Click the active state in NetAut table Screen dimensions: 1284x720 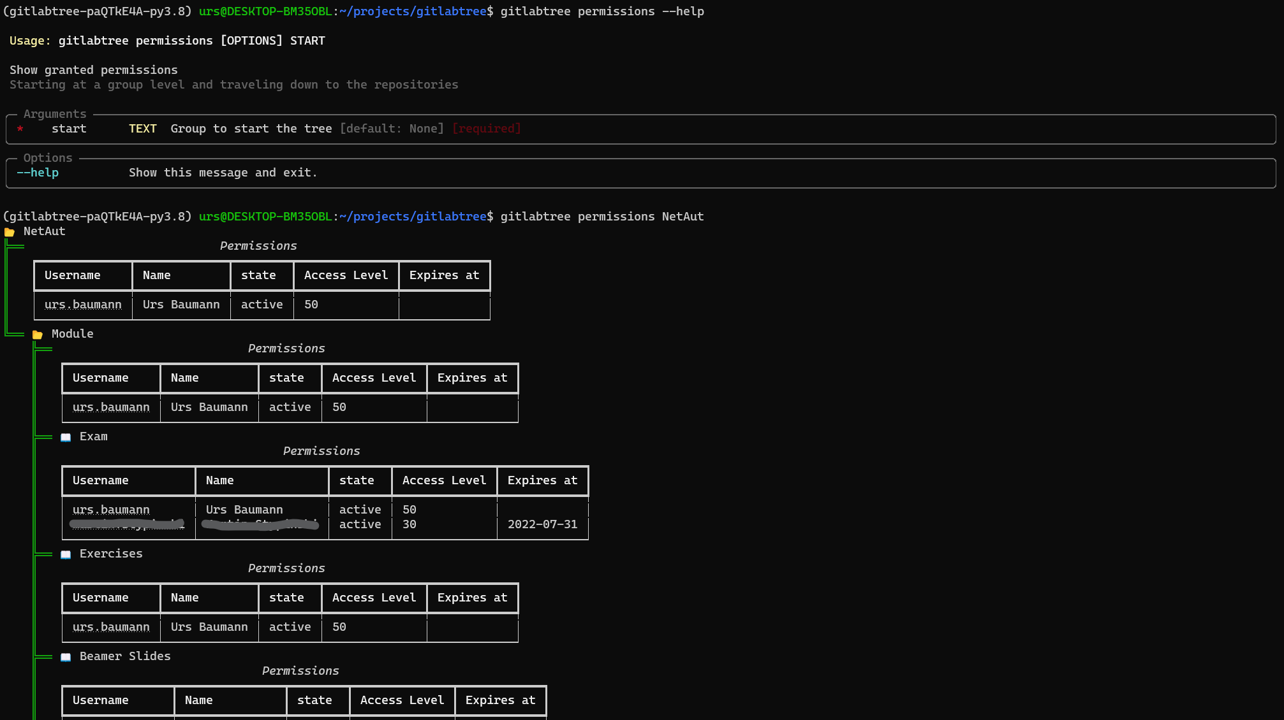[262, 305]
